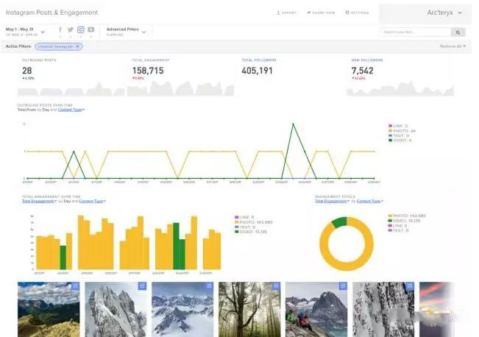
Task: Click the Share View button
Action: pyautogui.click(x=321, y=13)
